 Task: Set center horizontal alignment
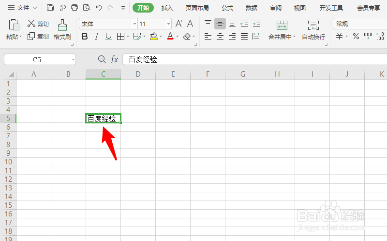tap(220, 37)
